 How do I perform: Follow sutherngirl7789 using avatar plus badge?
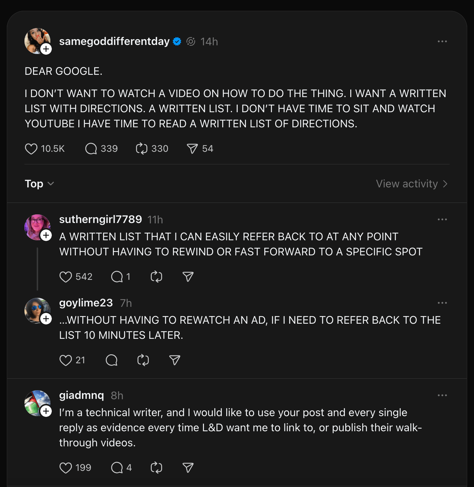tap(46, 235)
